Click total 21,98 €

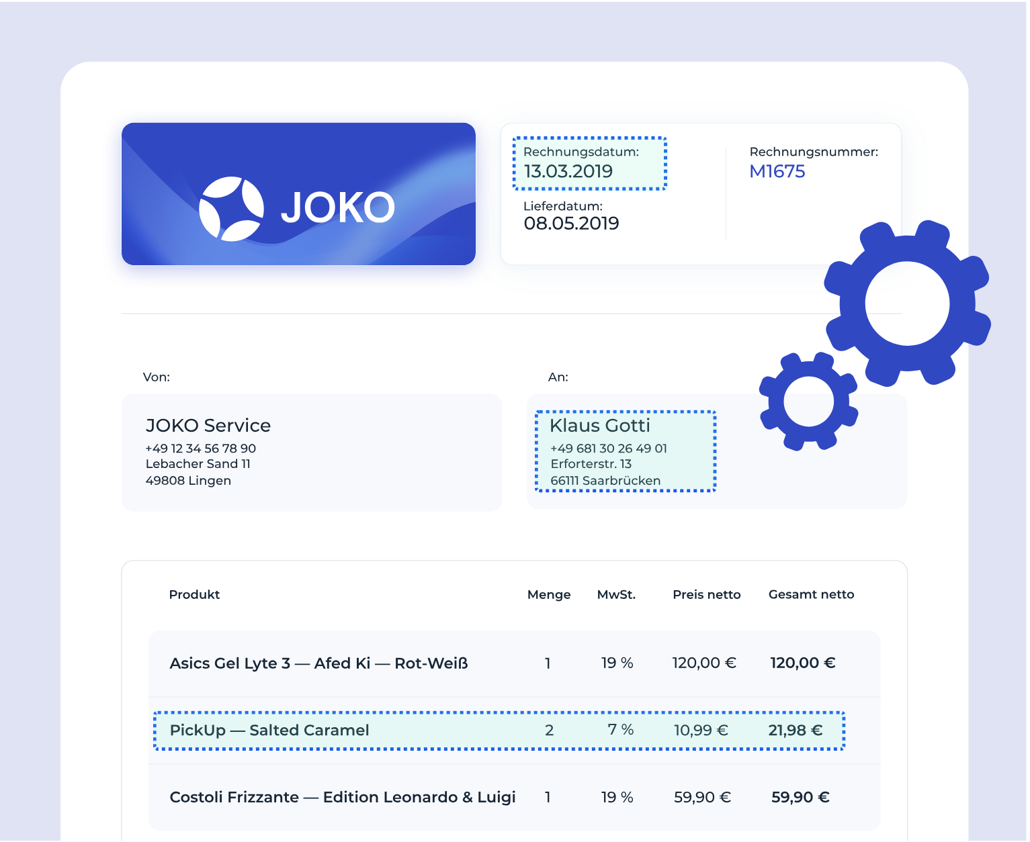tap(796, 731)
